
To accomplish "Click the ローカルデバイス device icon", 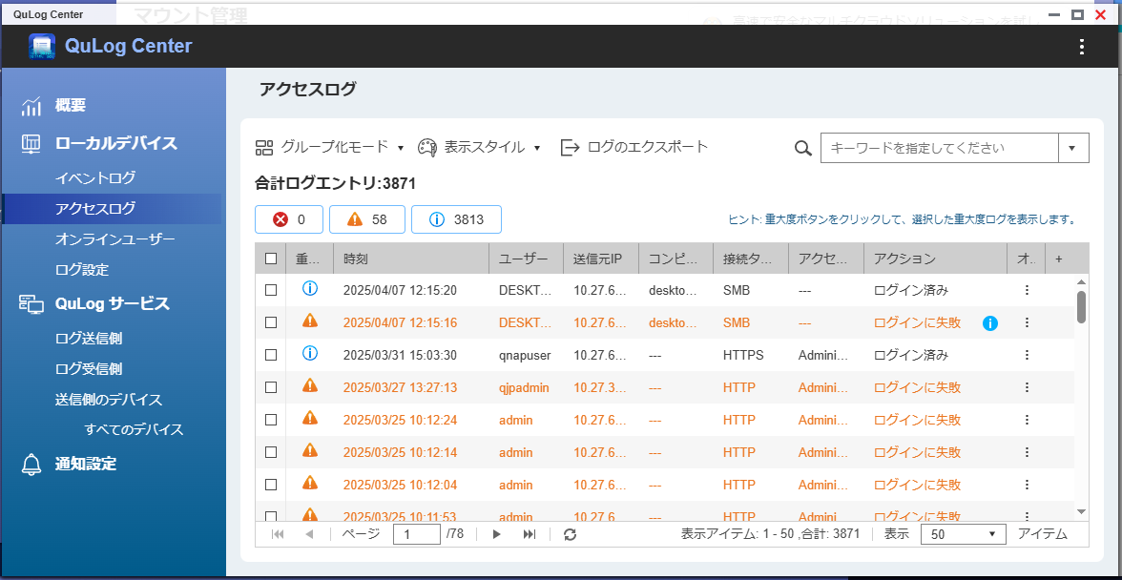I will click(x=31, y=144).
